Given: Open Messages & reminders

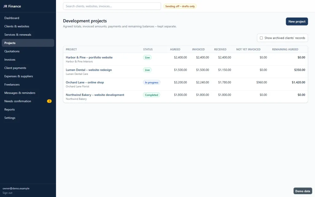Looking at the screenshot, I should click(28, 93).
